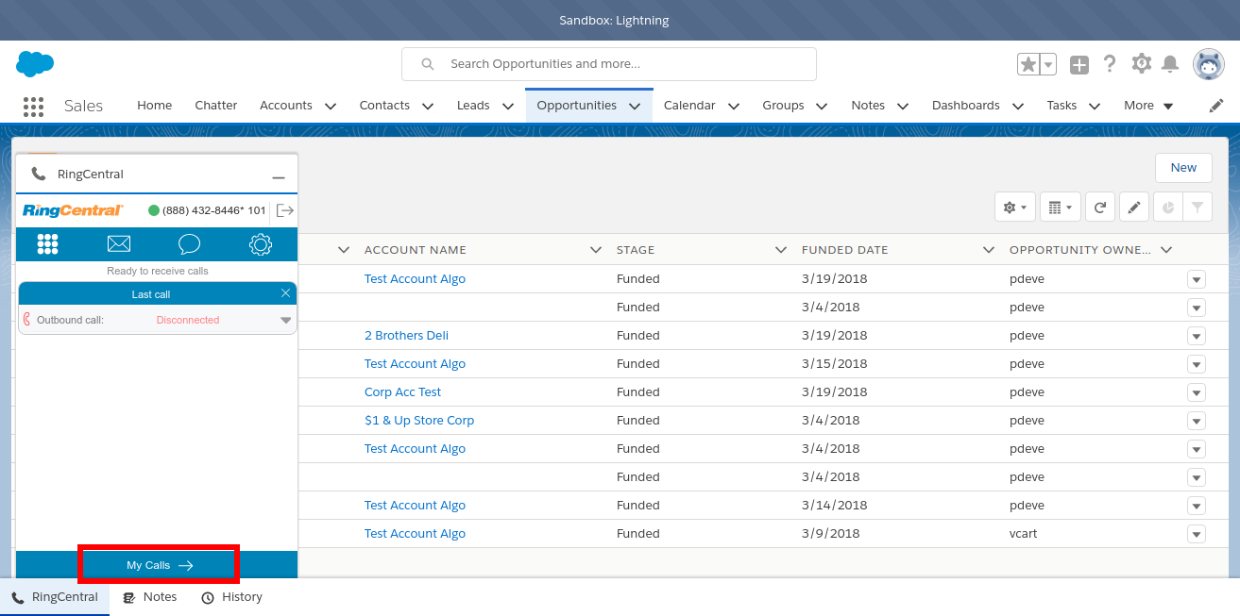1240x616 pixels.
Task: Click the pencil edit list icon
Action: tap(1134, 208)
